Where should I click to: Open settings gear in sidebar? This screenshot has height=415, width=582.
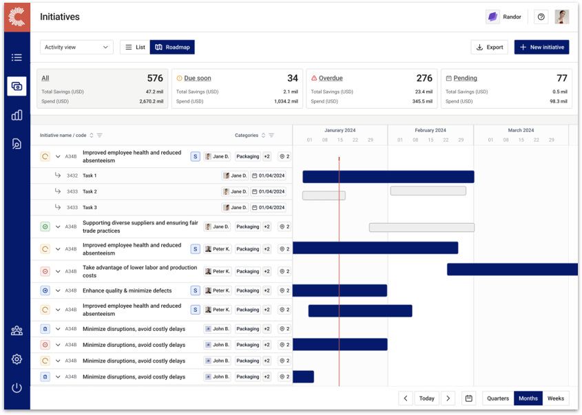point(17,359)
